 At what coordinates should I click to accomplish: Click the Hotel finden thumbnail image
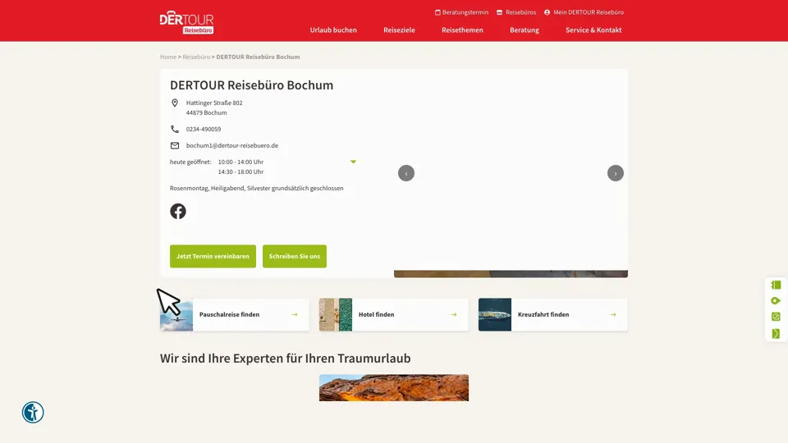tap(336, 315)
